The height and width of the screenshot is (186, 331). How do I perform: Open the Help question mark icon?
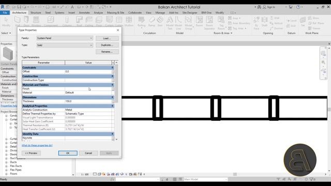(x=298, y=7)
